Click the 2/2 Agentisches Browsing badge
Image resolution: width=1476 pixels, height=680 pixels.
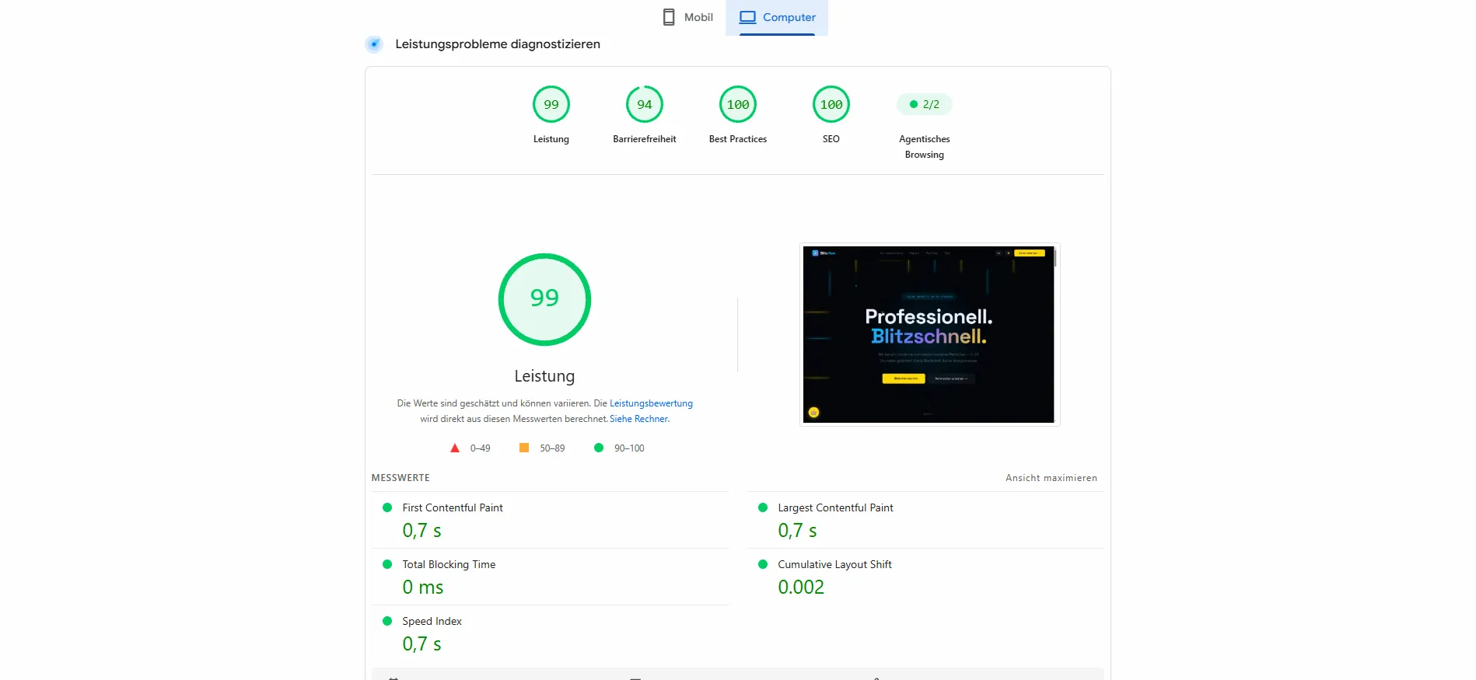coord(925,104)
